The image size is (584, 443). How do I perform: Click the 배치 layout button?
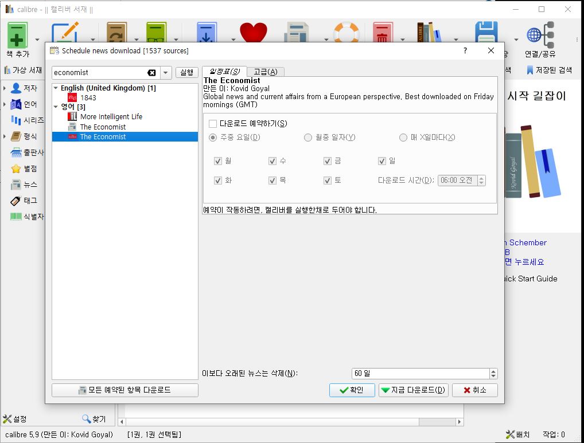tap(517, 434)
